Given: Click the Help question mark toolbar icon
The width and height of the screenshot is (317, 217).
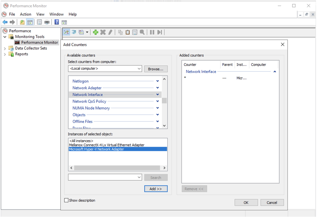Looking at the screenshot, I should pyautogui.click(x=57, y=22).
